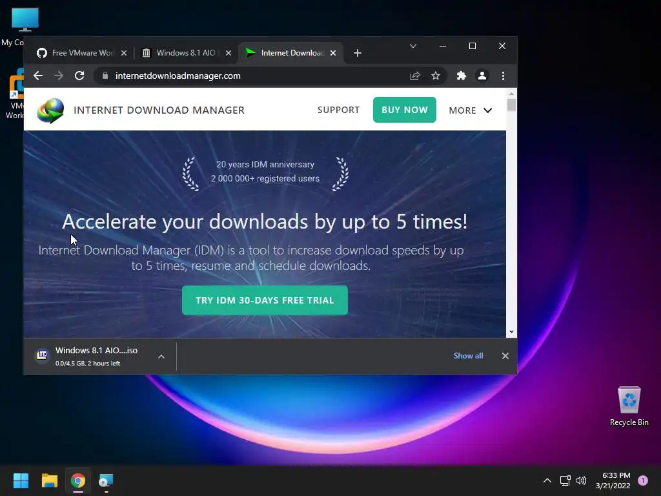661x496 pixels.
Task: Open network status tray icon
Action: click(565, 480)
